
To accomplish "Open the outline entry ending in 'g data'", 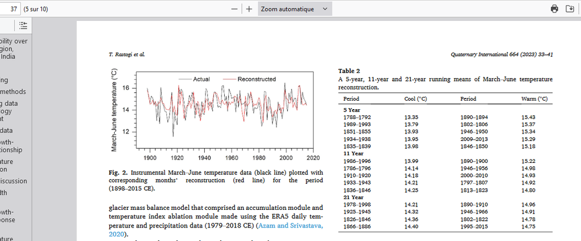I will pyautogui.click(x=9, y=104).
